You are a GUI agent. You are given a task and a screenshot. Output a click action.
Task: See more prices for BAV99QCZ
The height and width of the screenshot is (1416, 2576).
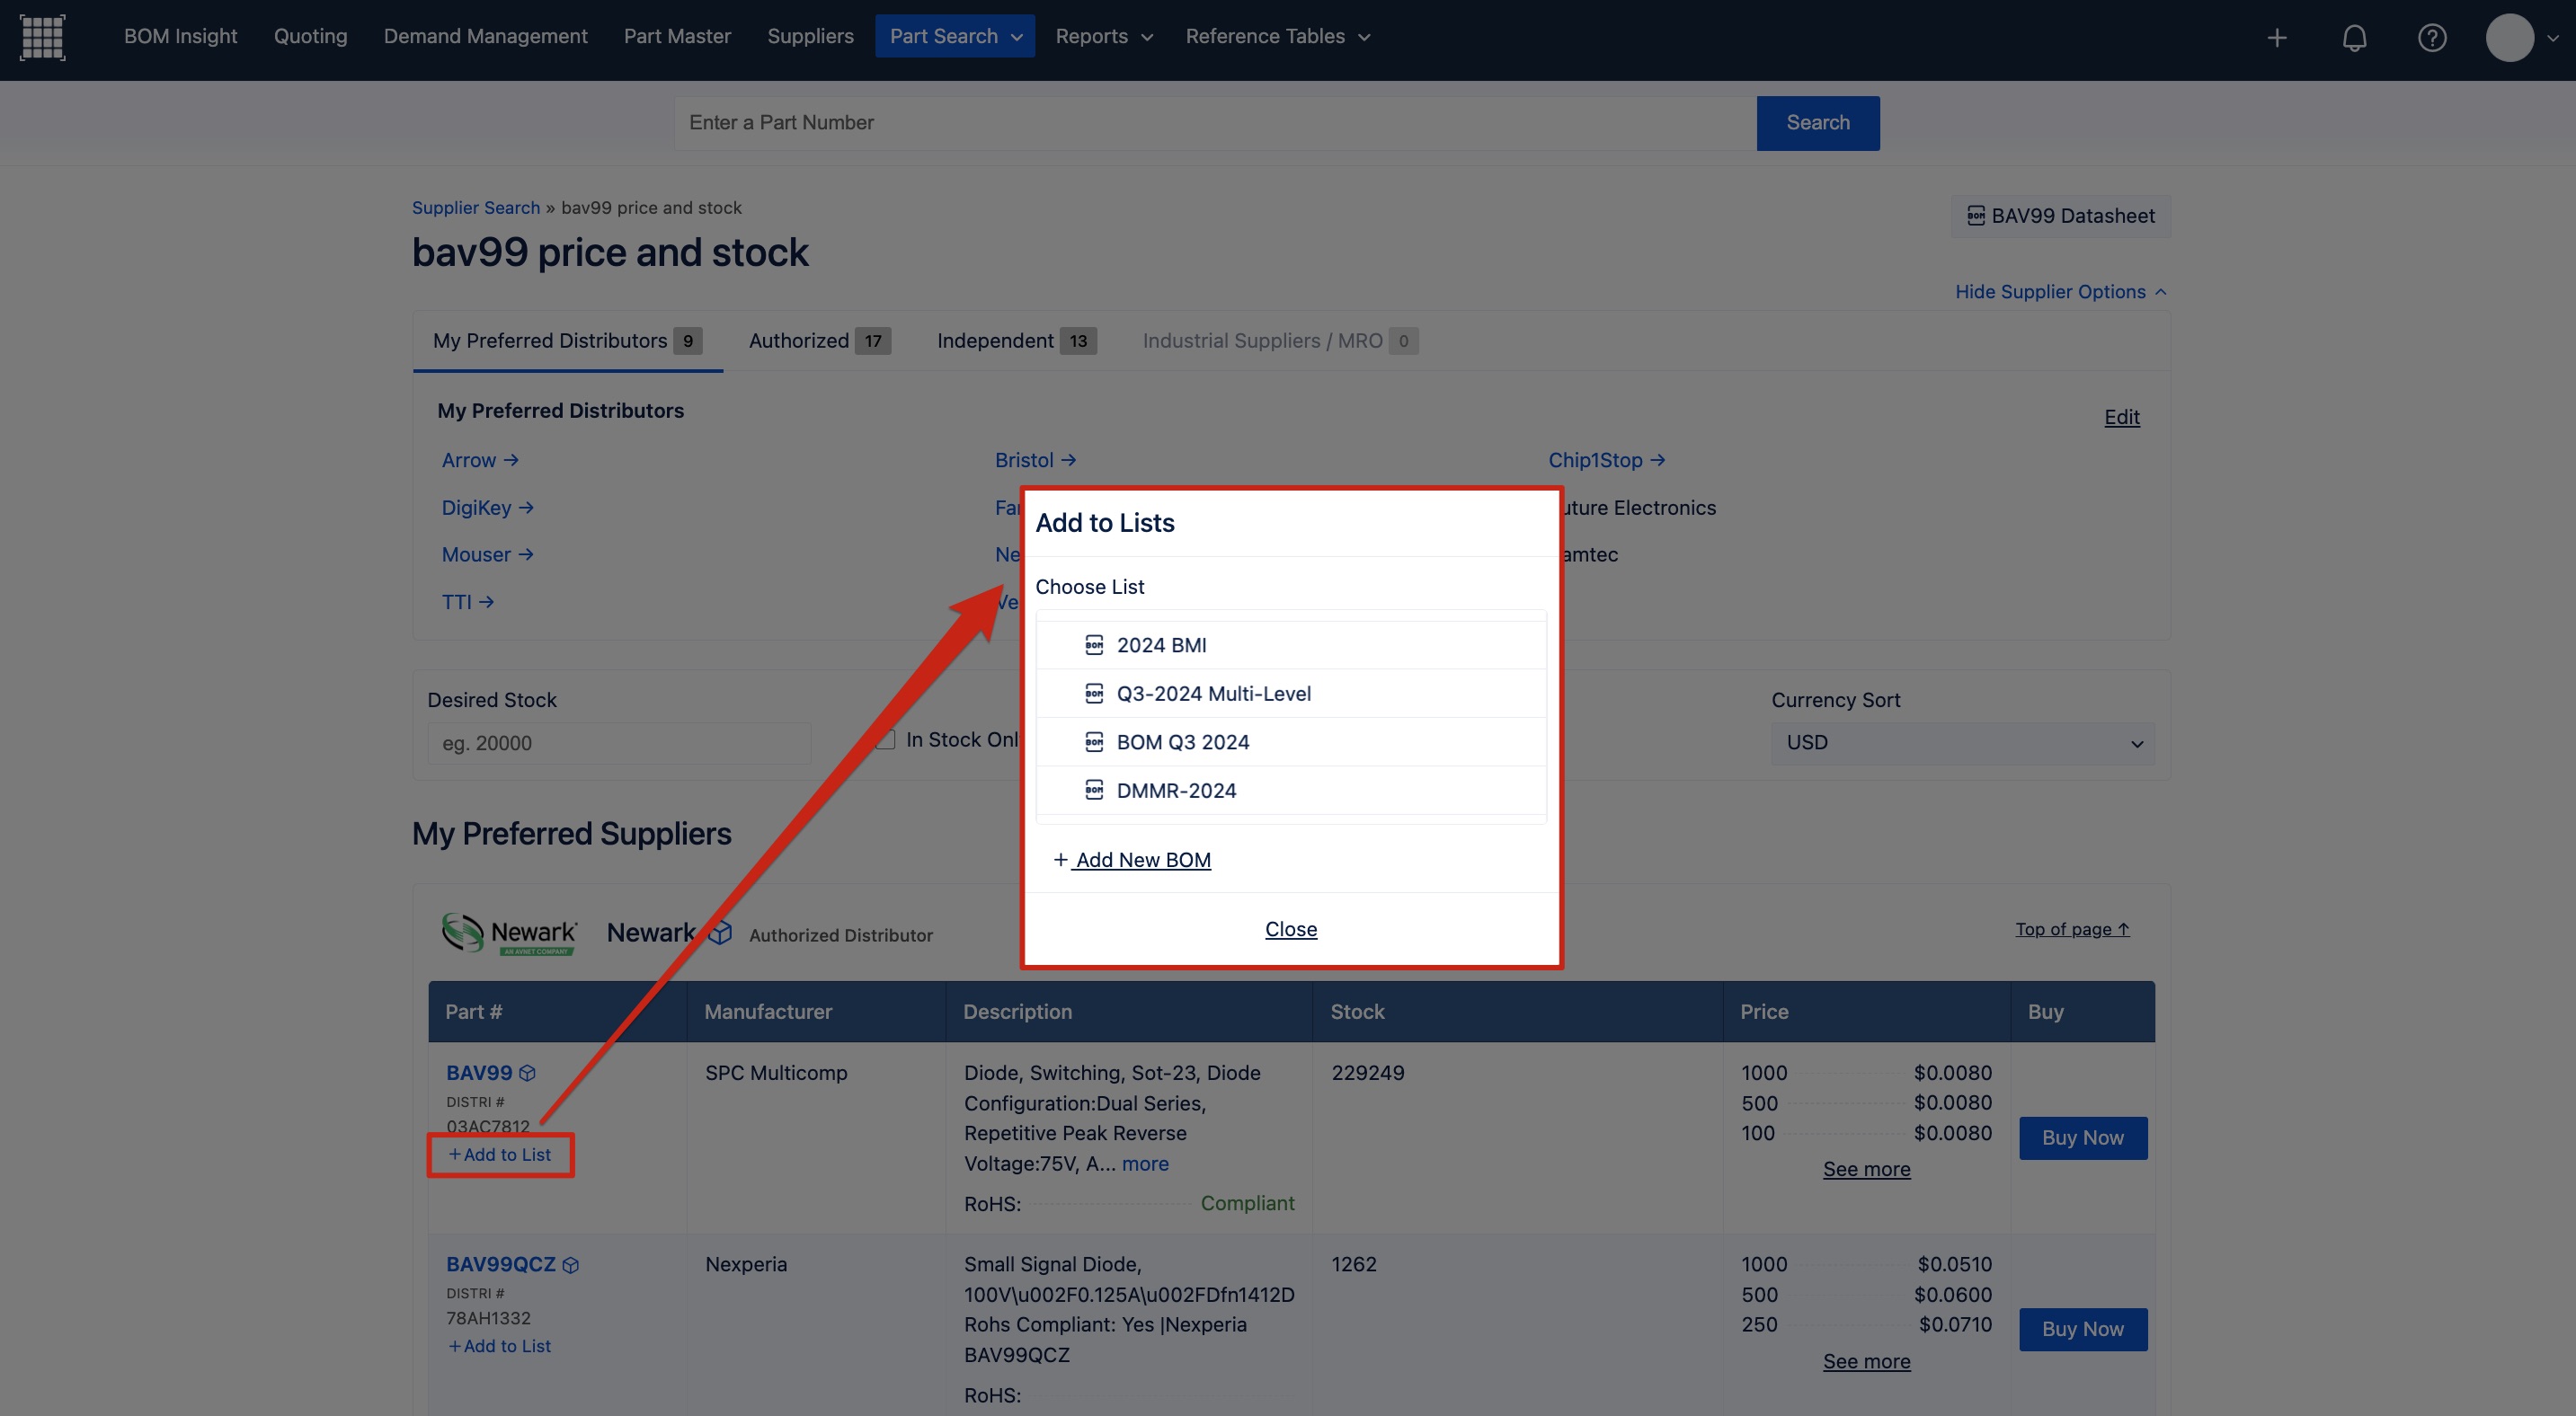[1866, 1361]
